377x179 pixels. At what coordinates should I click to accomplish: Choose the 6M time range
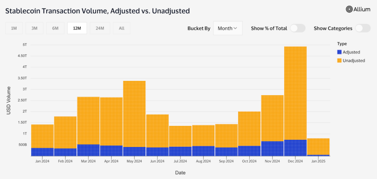[55, 28]
